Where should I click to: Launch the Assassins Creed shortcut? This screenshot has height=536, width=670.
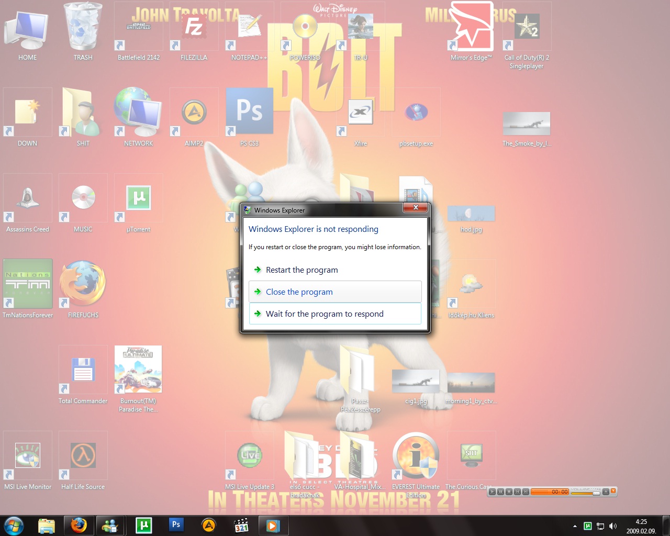[27, 204]
